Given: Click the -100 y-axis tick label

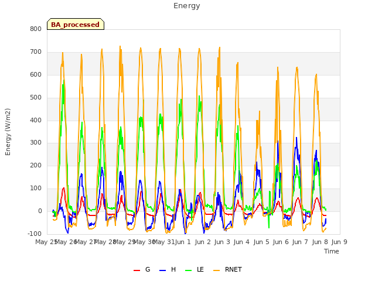Looking at the screenshot, I should (x=35, y=234).
